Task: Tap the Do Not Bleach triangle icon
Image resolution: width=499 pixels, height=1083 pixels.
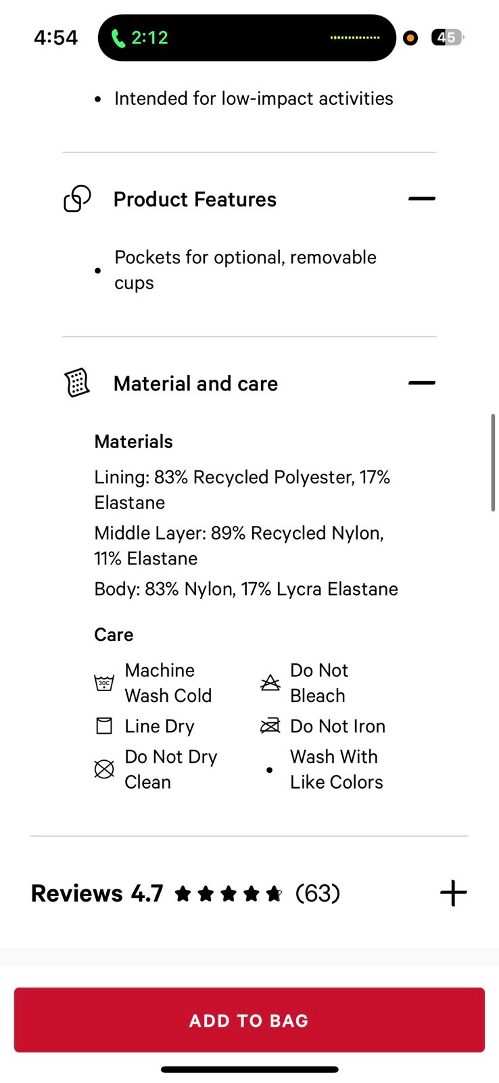Action: pyautogui.click(x=270, y=682)
